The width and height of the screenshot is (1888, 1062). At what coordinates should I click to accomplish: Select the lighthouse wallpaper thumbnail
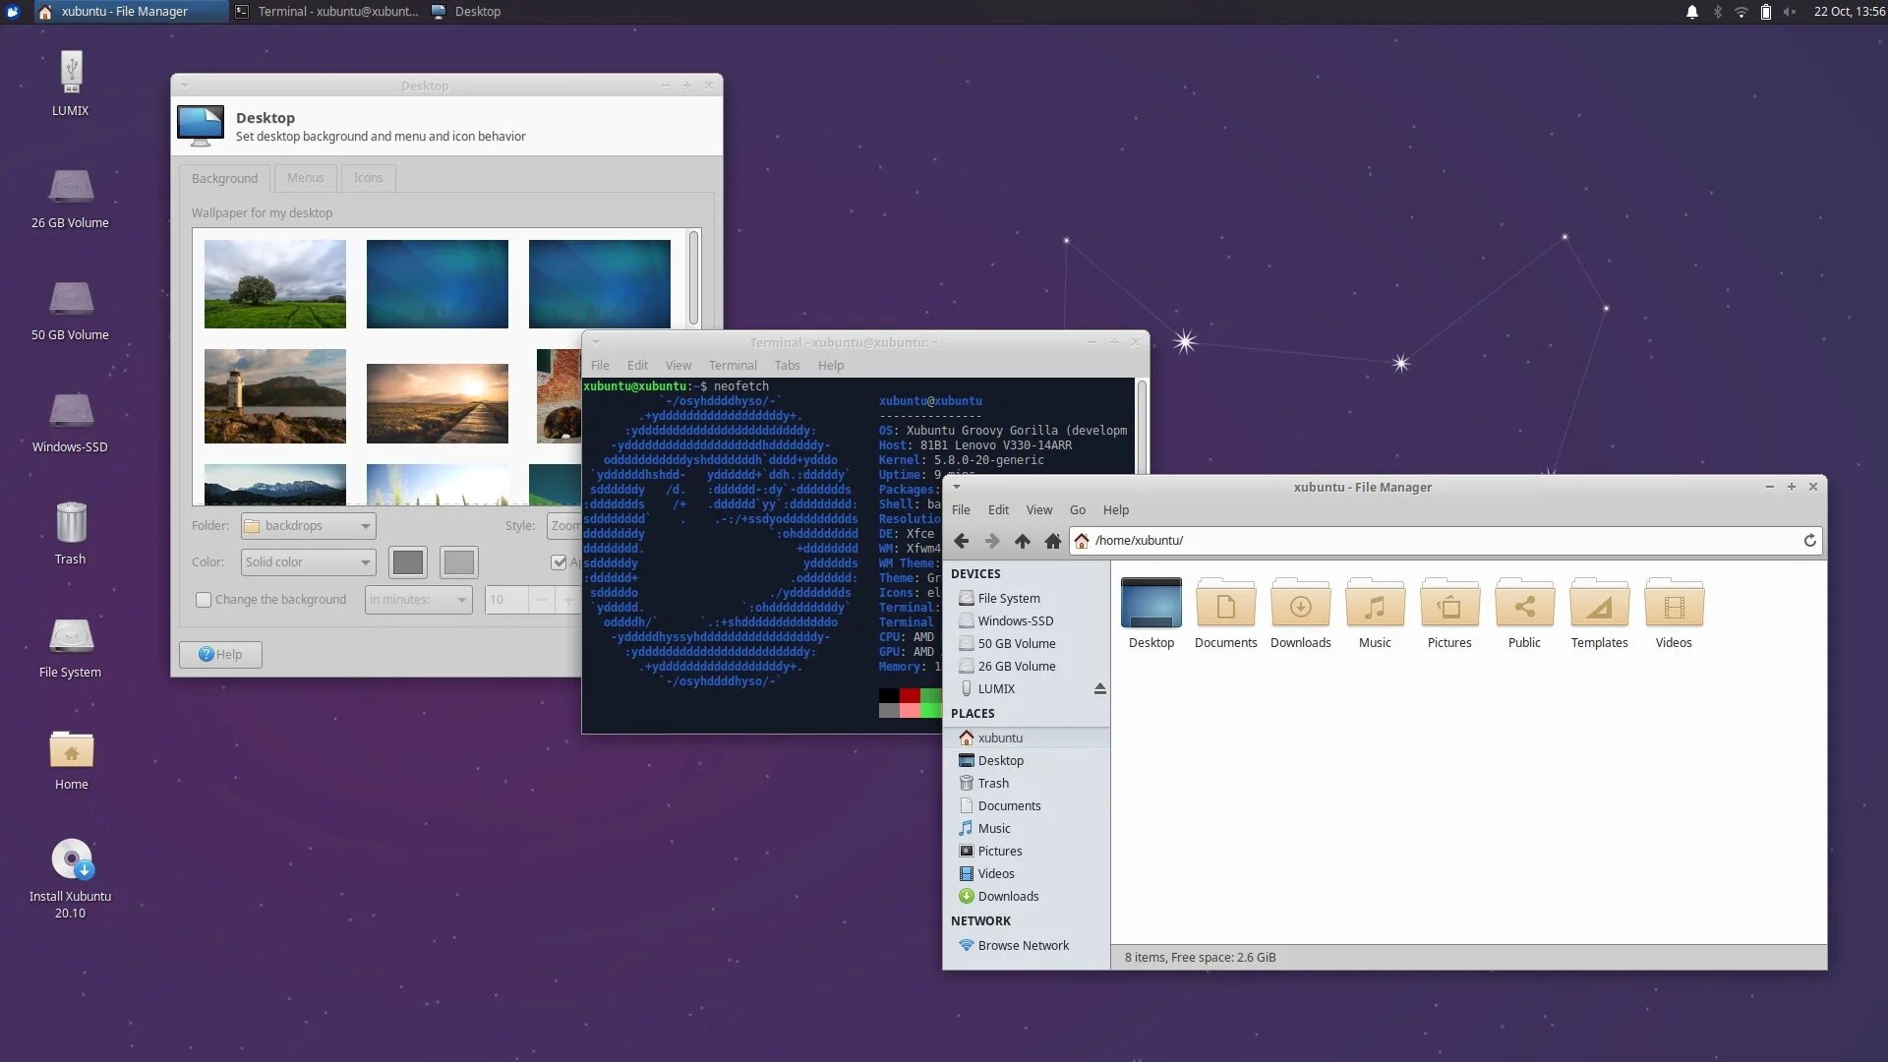coord(275,396)
